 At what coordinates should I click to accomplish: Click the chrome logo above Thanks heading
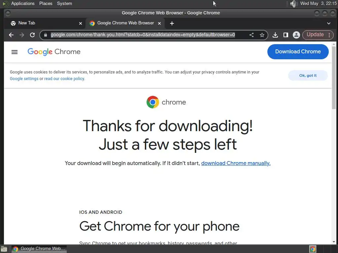(166, 102)
